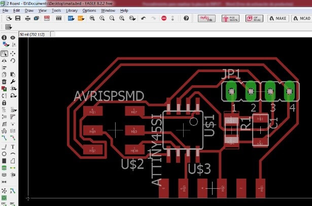Select the Rotate tool
This screenshot has height=206, width=312.
tap(13, 61)
